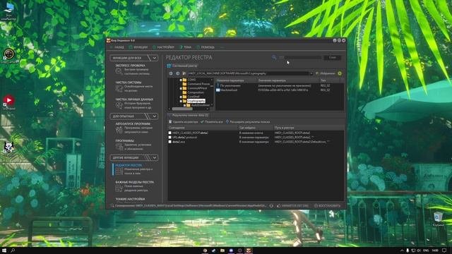Open the НАЗАД menu item

click(x=117, y=47)
